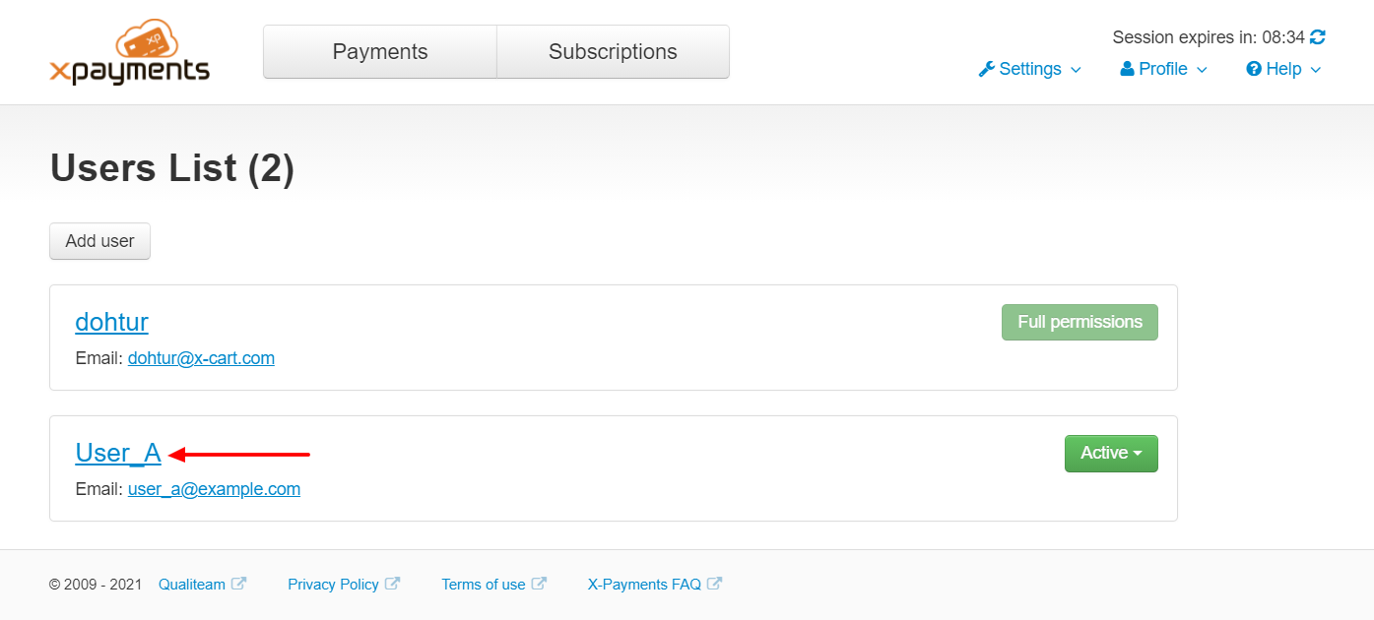Refresh session with the reload icon

[x=1318, y=37]
